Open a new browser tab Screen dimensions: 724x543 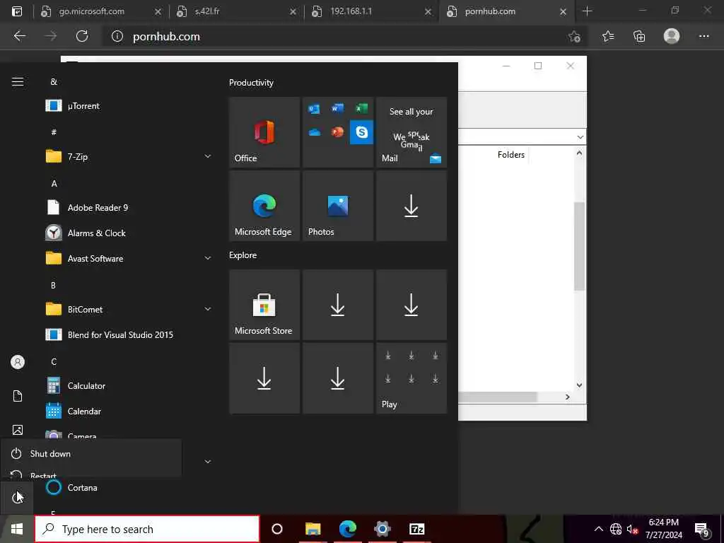[x=587, y=11]
